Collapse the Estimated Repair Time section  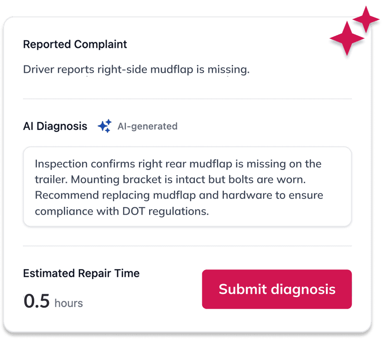coord(81,273)
